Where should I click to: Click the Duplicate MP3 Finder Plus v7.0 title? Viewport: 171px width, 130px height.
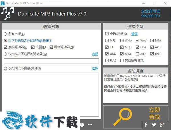pyautogui.click(x=52, y=14)
